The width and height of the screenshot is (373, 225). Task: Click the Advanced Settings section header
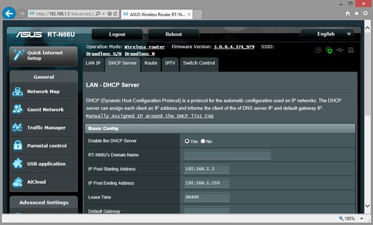click(44, 203)
